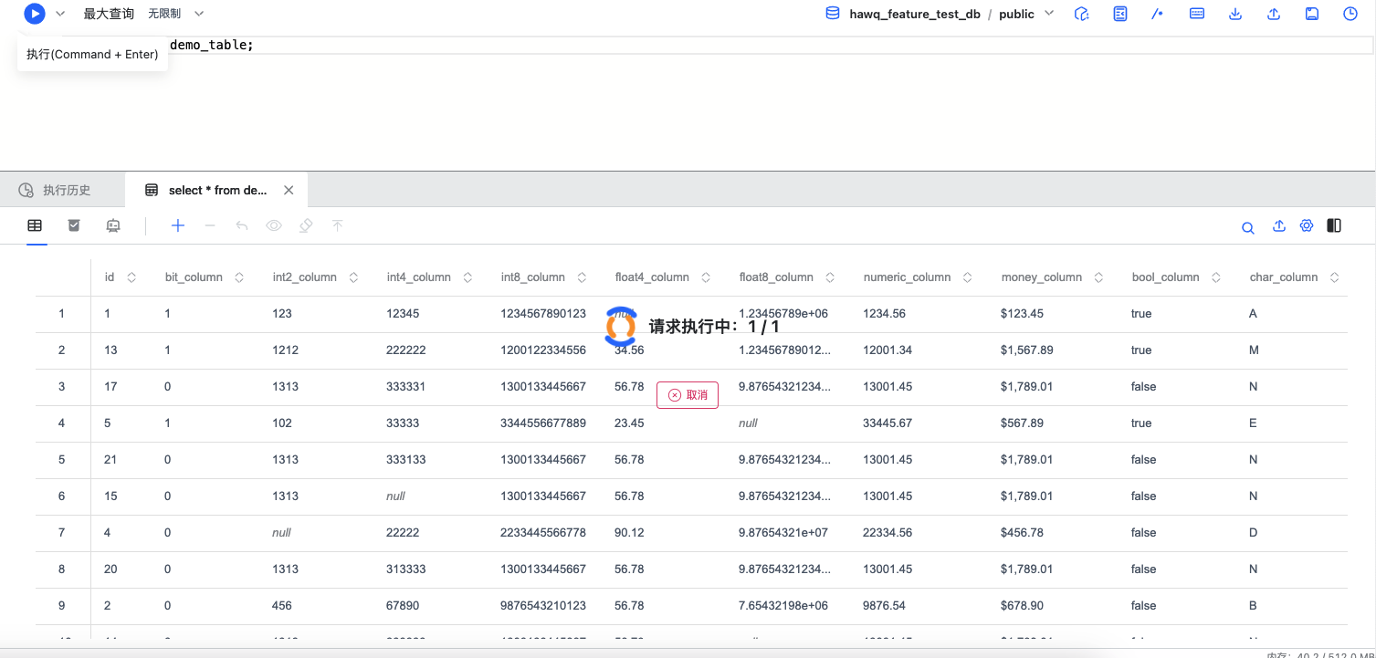This screenshot has height=658, width=1376.
Task: Click row number 9 in the grid
Action: coord(62,606)
